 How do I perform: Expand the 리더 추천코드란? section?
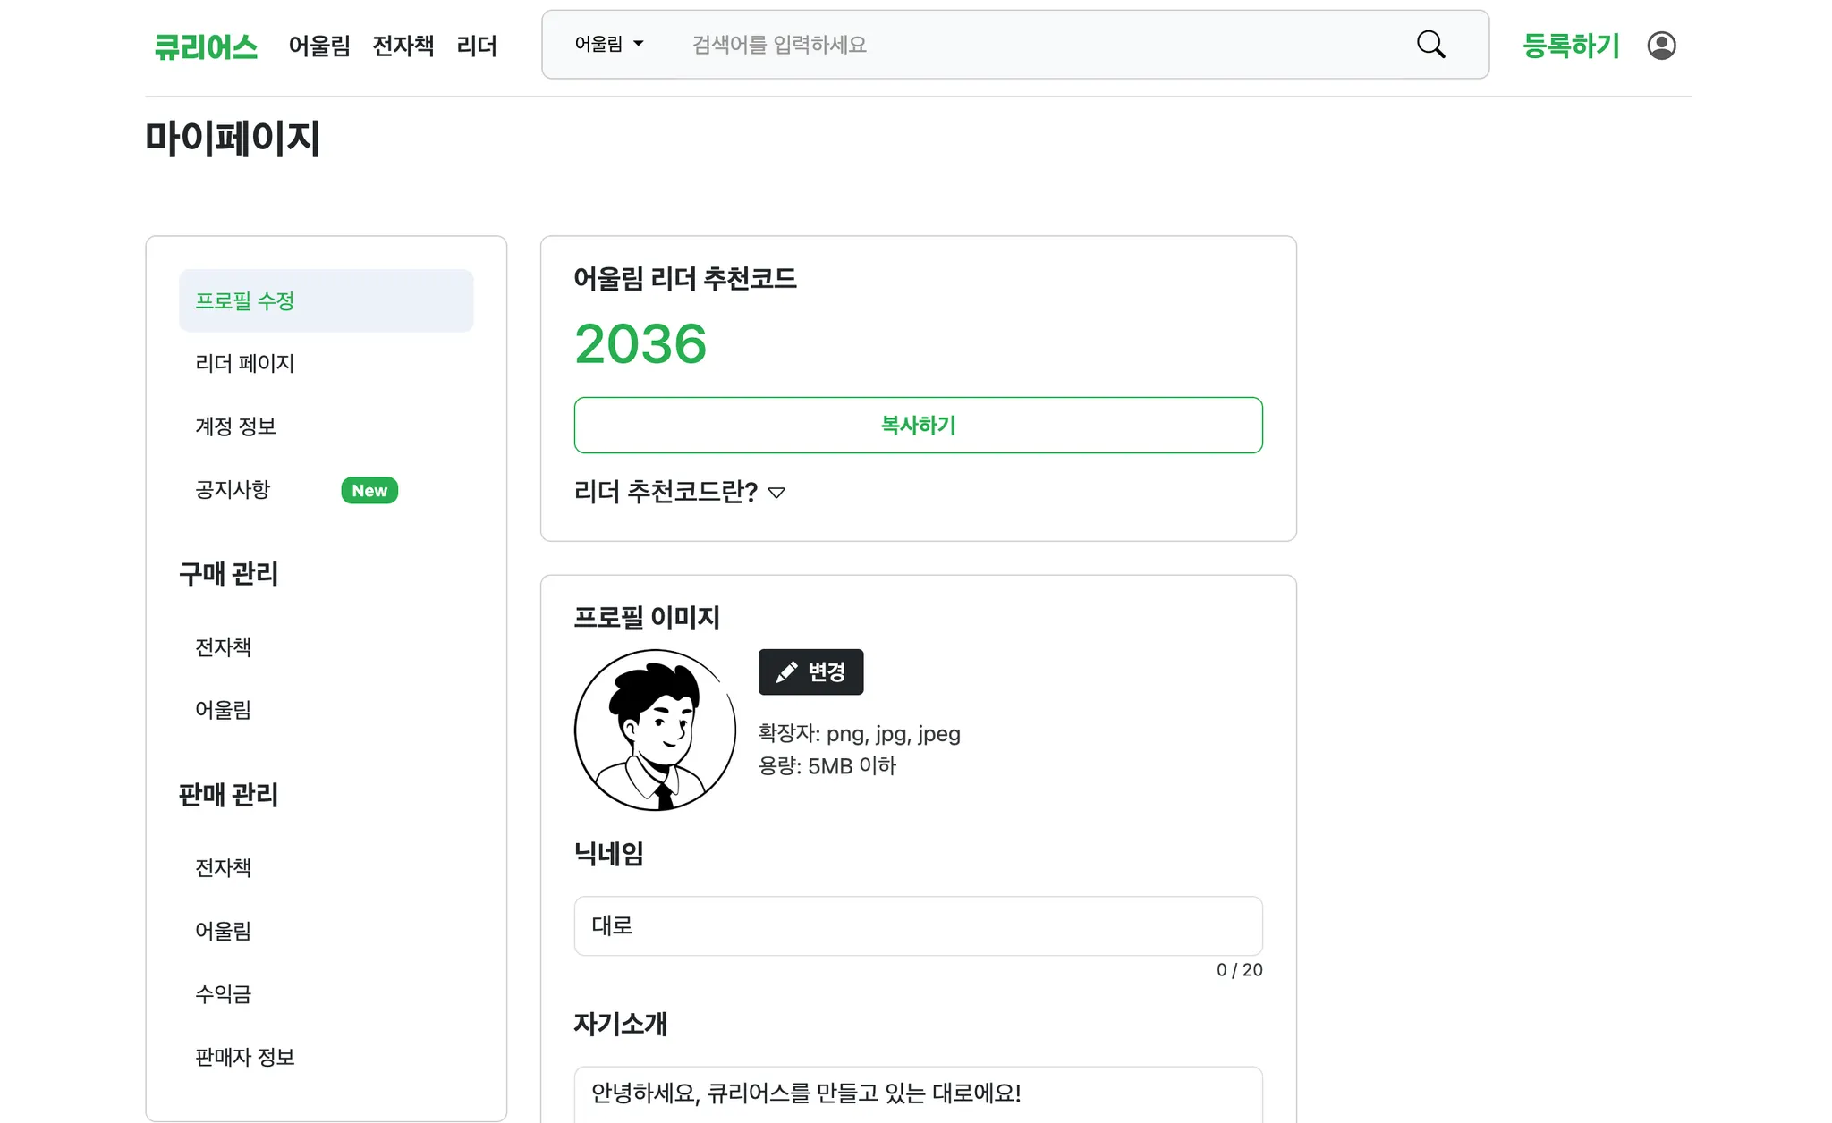point(680,492)
